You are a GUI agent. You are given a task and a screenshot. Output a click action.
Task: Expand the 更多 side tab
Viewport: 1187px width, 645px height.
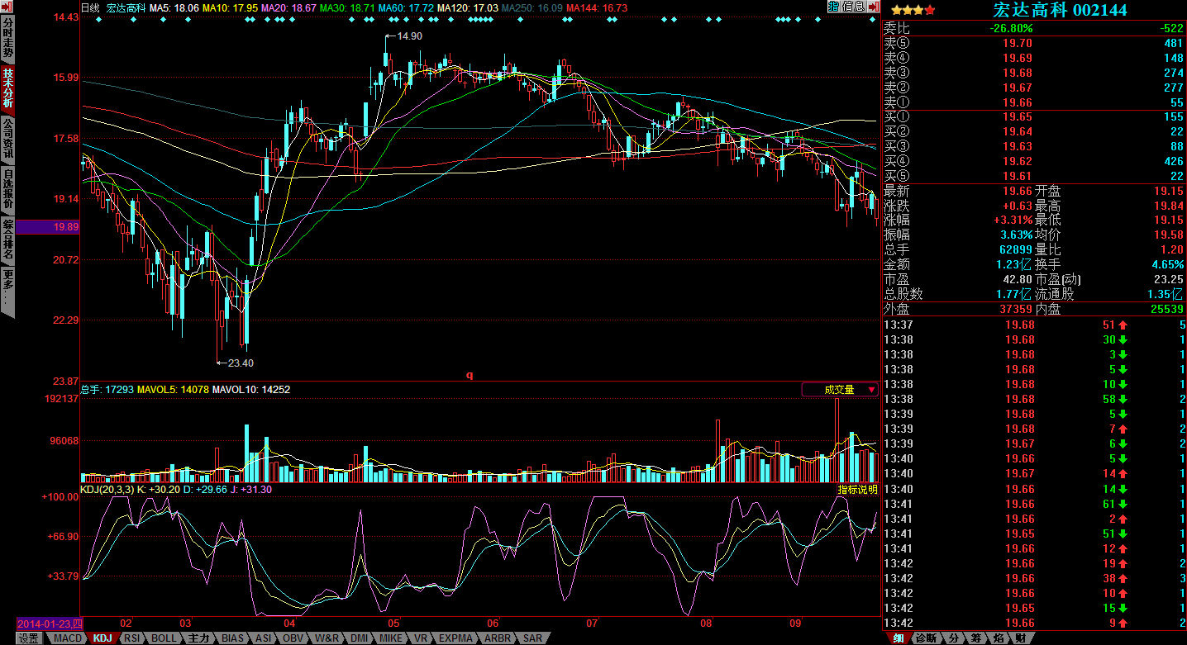click(7, 291)
